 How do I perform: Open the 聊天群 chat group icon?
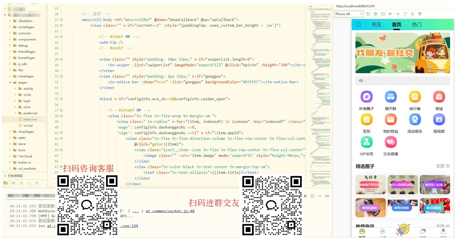tap(391, 97)
